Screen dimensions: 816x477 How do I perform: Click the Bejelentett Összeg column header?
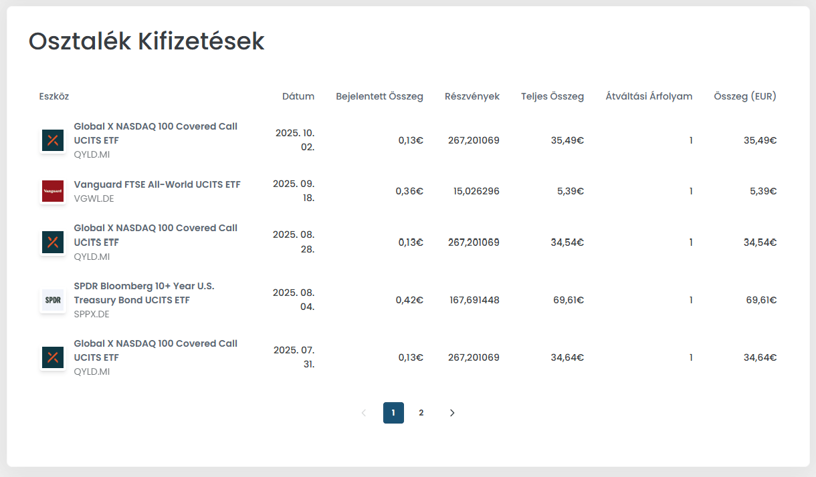(379, 96)
